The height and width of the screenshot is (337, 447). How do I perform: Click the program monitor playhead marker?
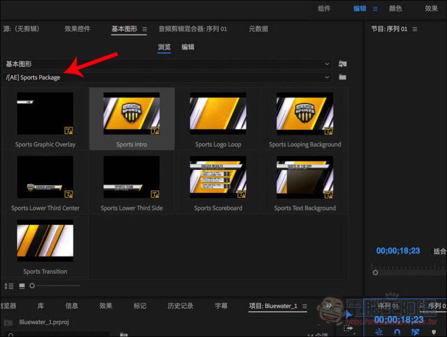(375, 273)
